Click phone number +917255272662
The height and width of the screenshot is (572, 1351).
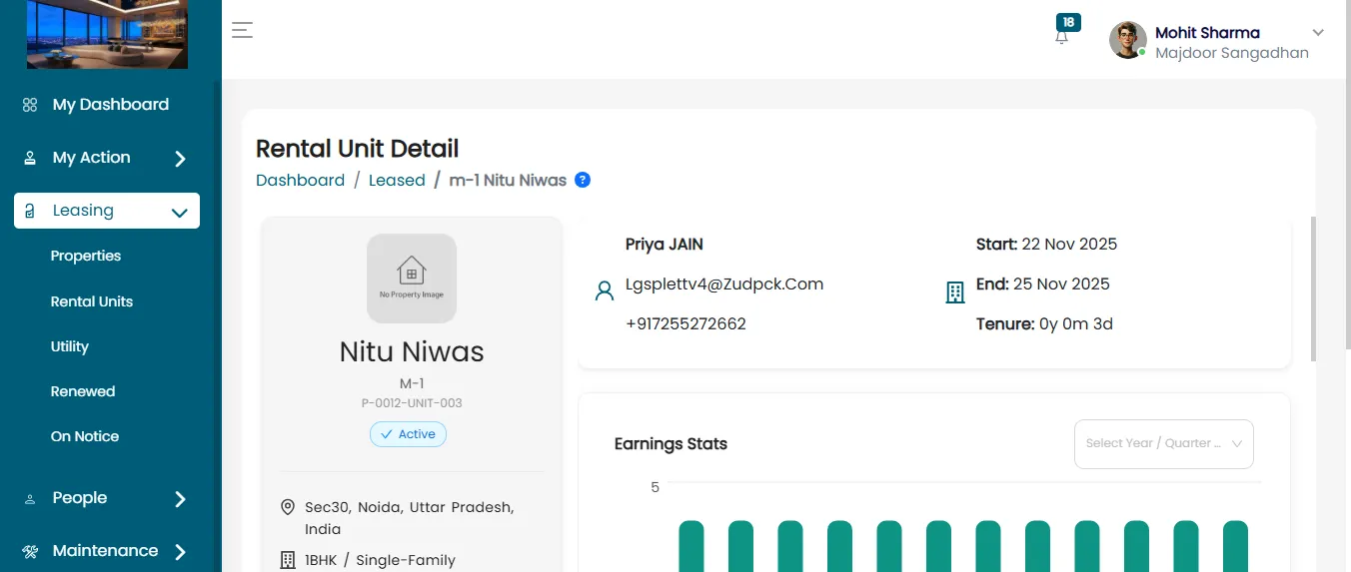[685, 324]
